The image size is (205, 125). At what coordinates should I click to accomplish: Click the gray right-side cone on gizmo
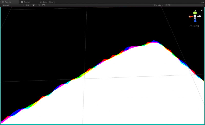coord(199,16)
